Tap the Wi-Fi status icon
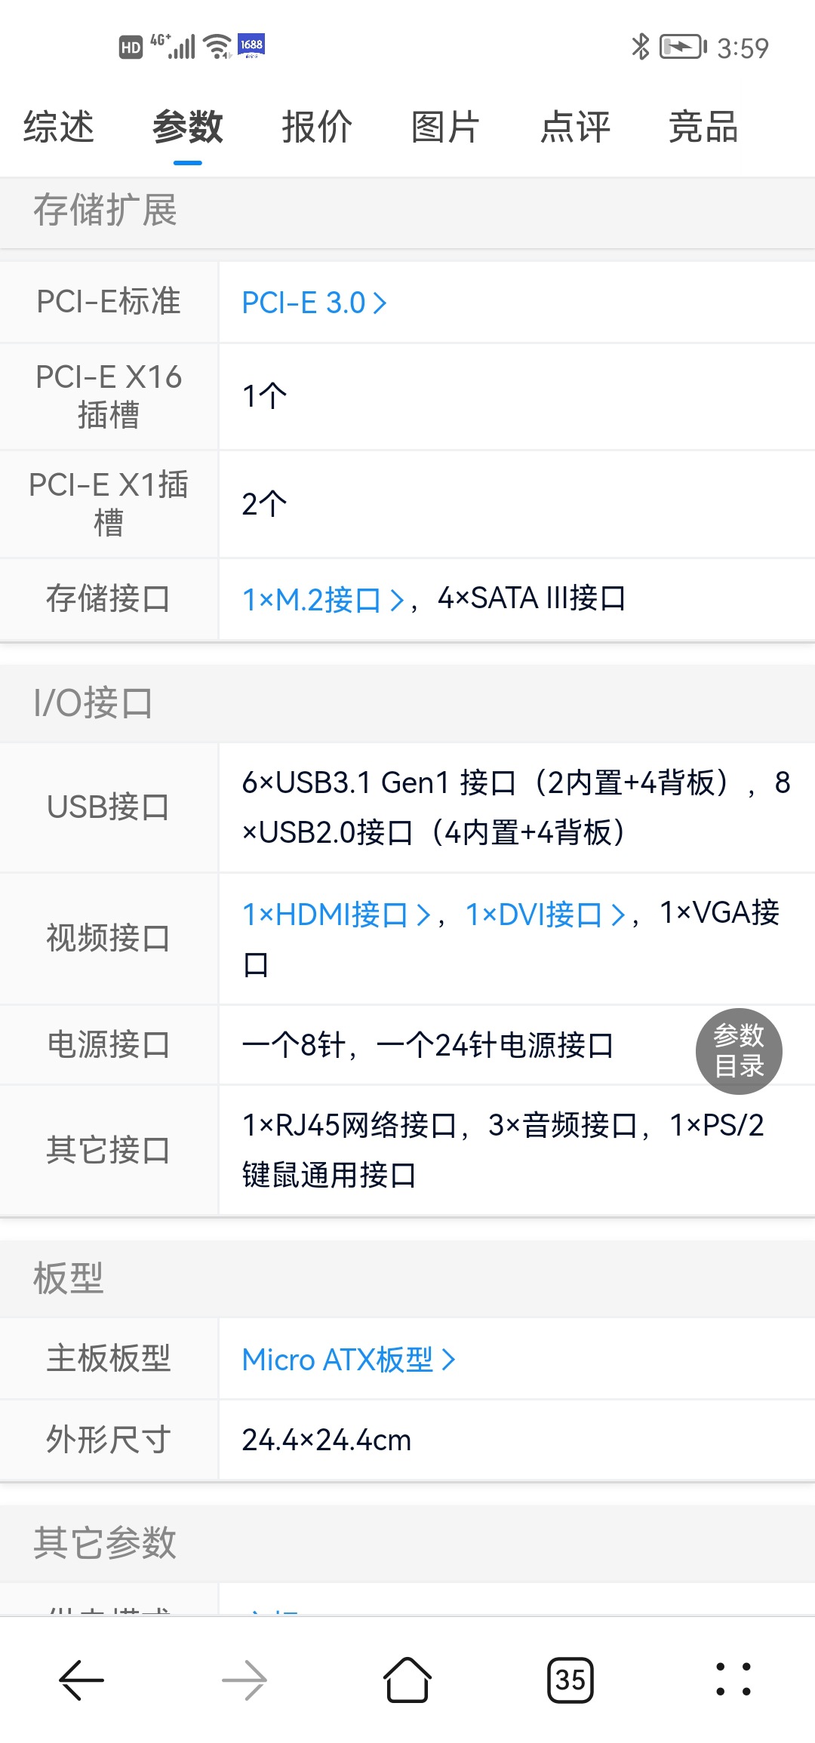Viewport: 815px width, 1743px height. tap(218, 47)
